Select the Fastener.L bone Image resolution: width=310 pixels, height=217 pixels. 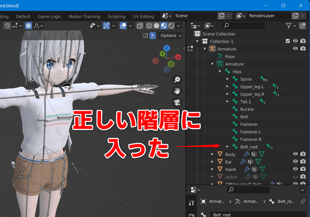[250, 132]
